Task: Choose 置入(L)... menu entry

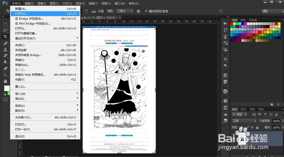Action: [45, 87]
